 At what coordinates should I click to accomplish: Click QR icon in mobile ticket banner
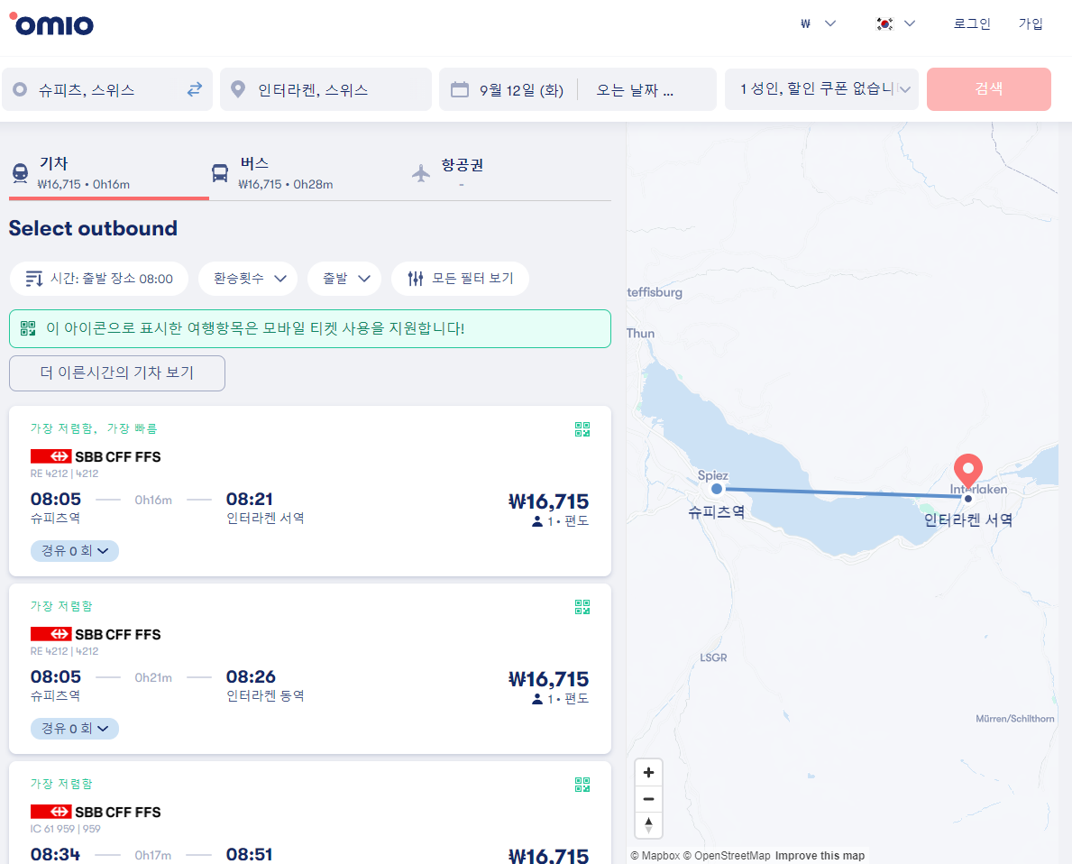tap(28, 328)
